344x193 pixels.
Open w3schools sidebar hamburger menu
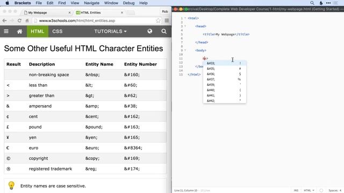tap(6, 31)
